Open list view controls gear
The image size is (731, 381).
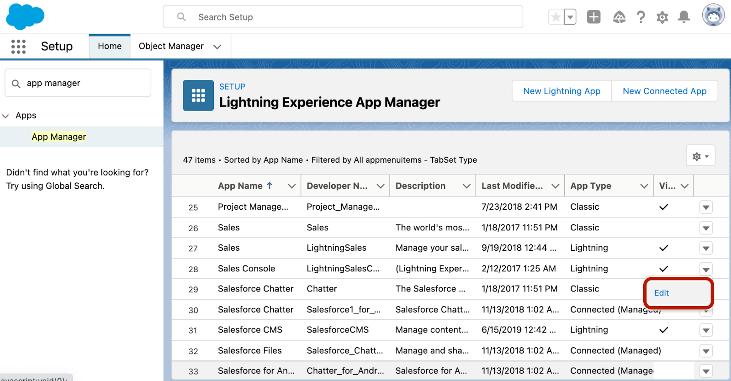[700, 156]
